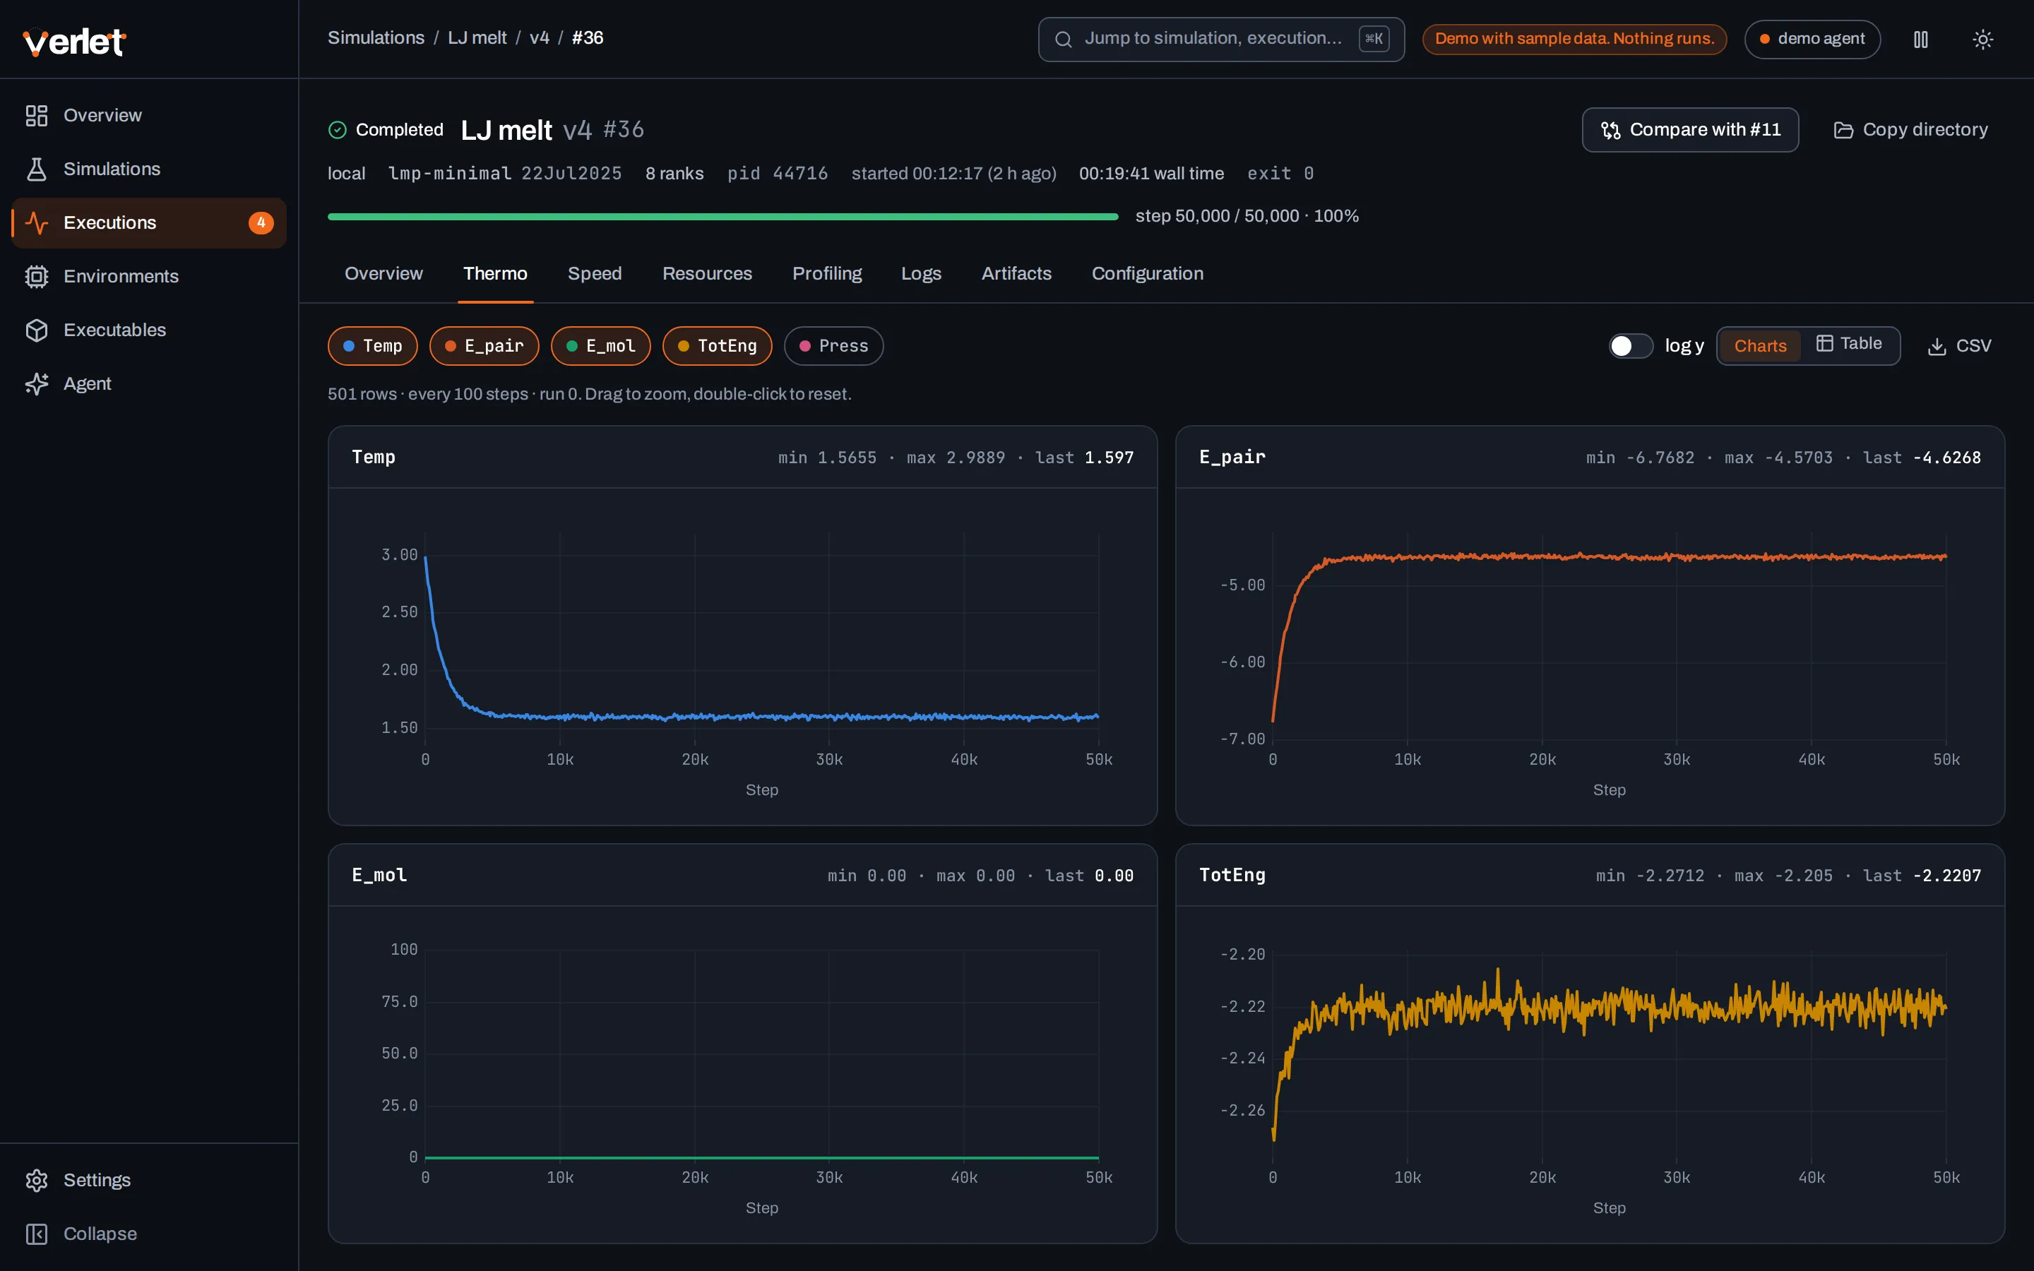Focus the Jump to simulation search field
This screenshot has width=2034, height=1271.
[1221, 40]
